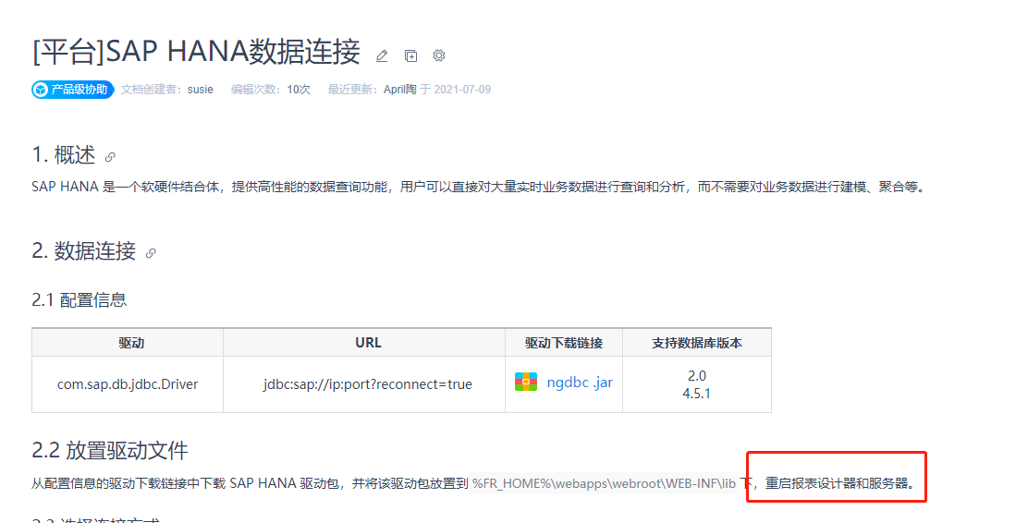Click the version 2.0 value
The image size is (1028, 523).
coord(697,375)
